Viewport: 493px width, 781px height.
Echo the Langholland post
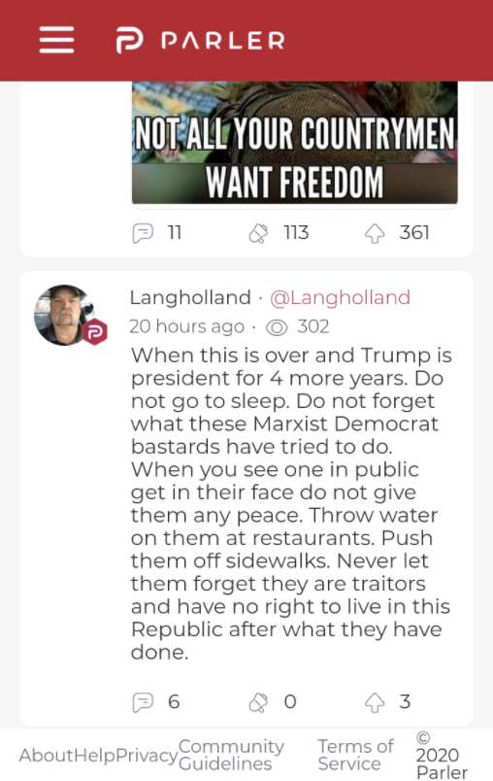point(258,701)
